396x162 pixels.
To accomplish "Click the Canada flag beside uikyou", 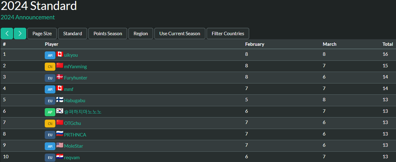I will coord(59,54).
